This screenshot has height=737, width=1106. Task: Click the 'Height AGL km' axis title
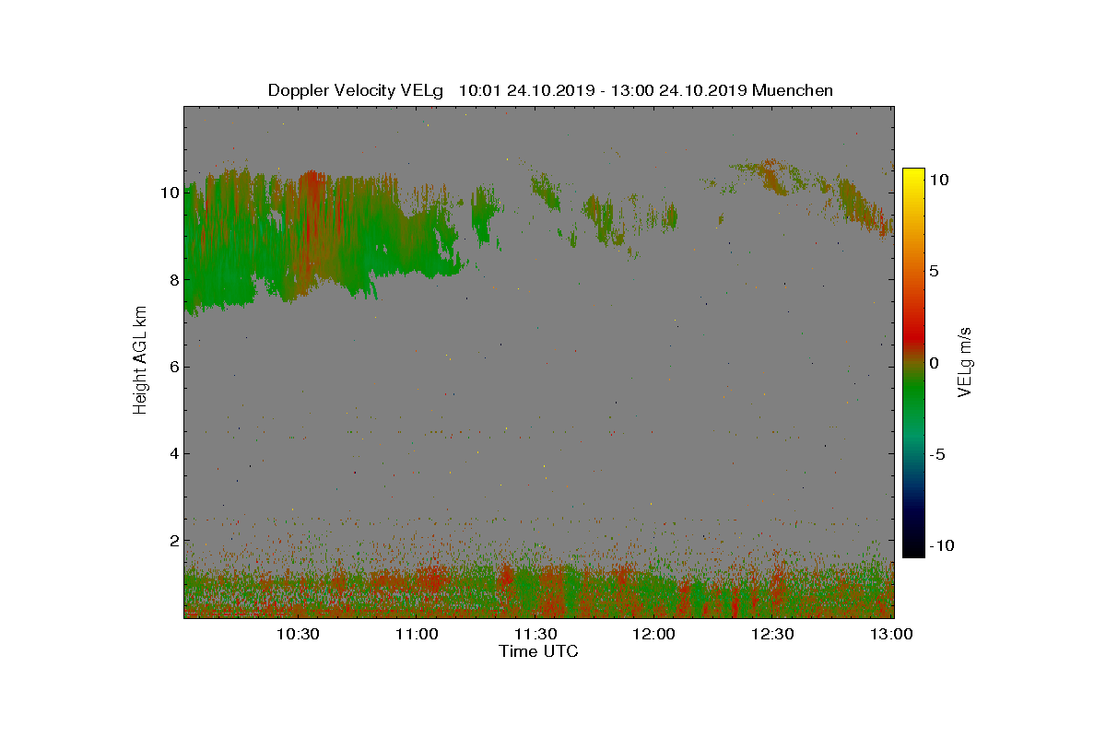pyautogui.click(x=140, y=359)
